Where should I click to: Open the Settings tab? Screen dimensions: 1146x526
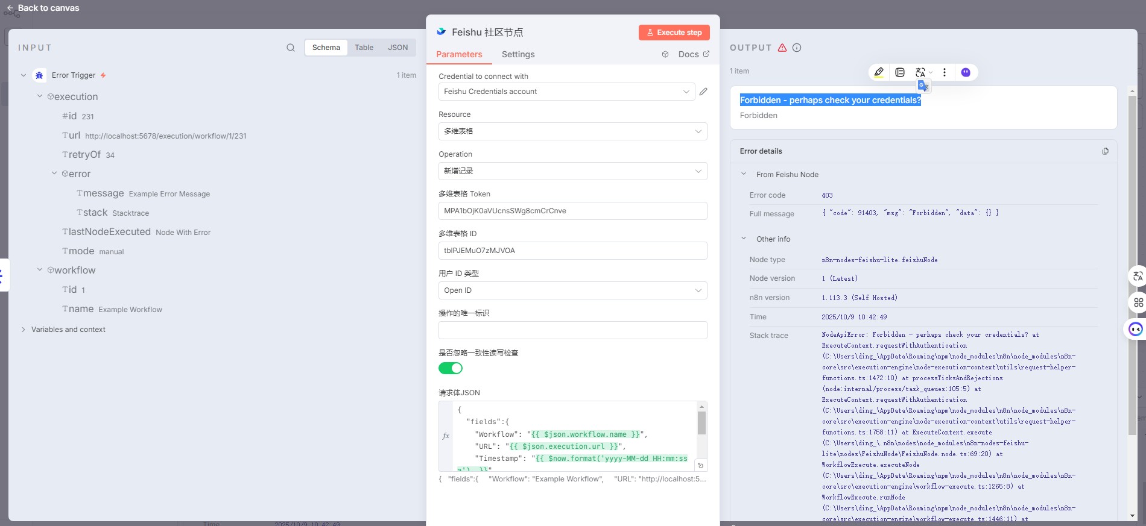pyautogui.click(x=518, y=54)
